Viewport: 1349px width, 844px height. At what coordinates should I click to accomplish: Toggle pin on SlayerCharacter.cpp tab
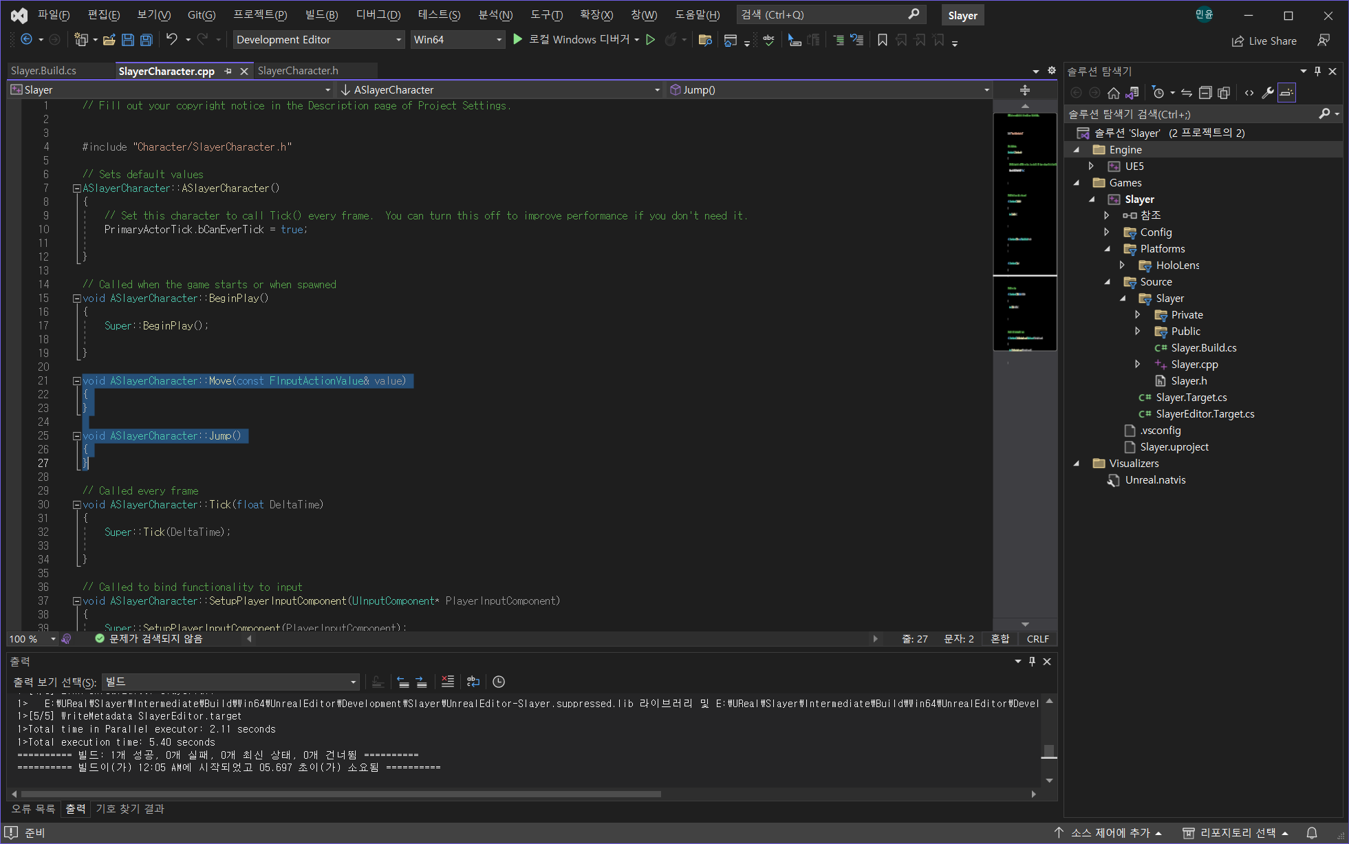click(228, 72)
